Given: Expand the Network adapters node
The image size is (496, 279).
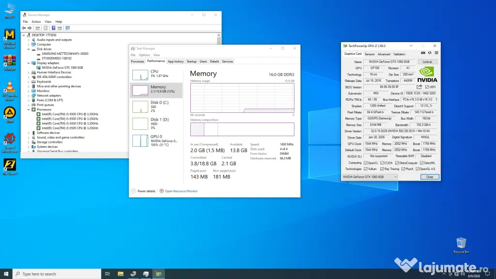Looking at the screenshot, I should (x=29, y=95).
